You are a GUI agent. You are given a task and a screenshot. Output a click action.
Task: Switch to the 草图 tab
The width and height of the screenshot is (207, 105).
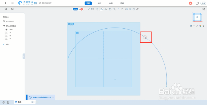tap(88, 3)
